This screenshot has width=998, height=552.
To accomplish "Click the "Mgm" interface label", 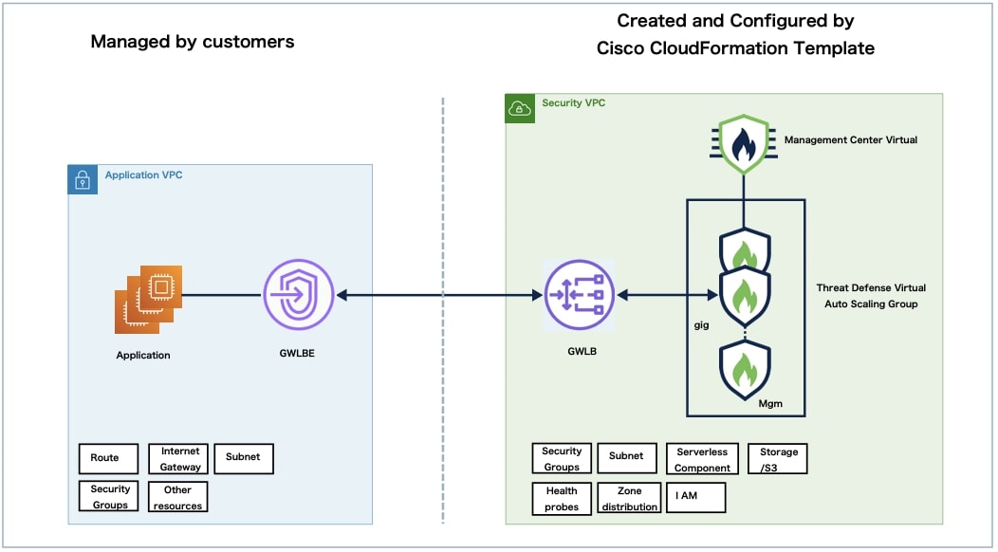I will pos(770,404).
